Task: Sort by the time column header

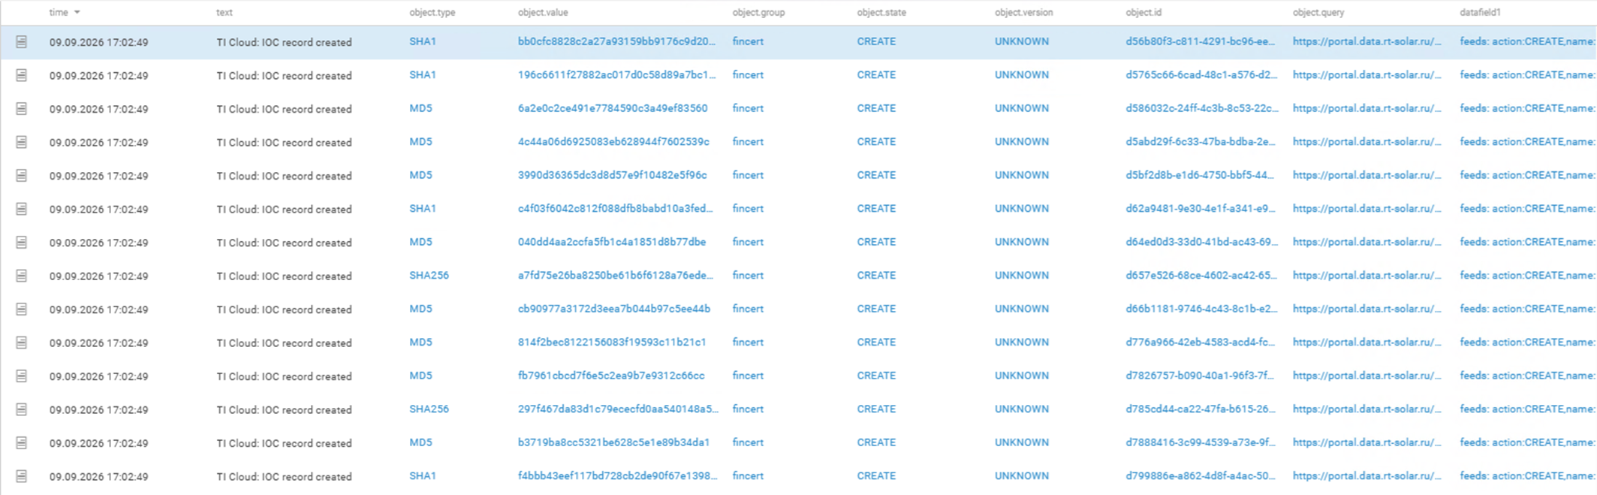Action: (x=59, y=13)
